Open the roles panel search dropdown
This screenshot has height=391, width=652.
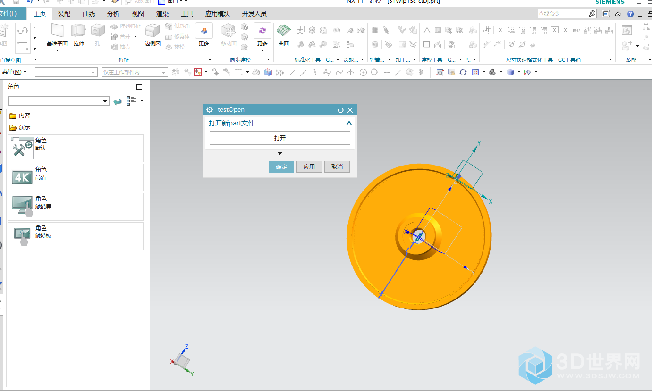(x=105, y=101)
